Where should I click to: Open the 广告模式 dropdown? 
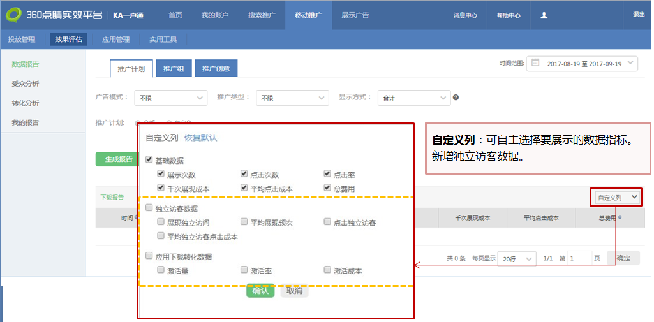[170, 98]
